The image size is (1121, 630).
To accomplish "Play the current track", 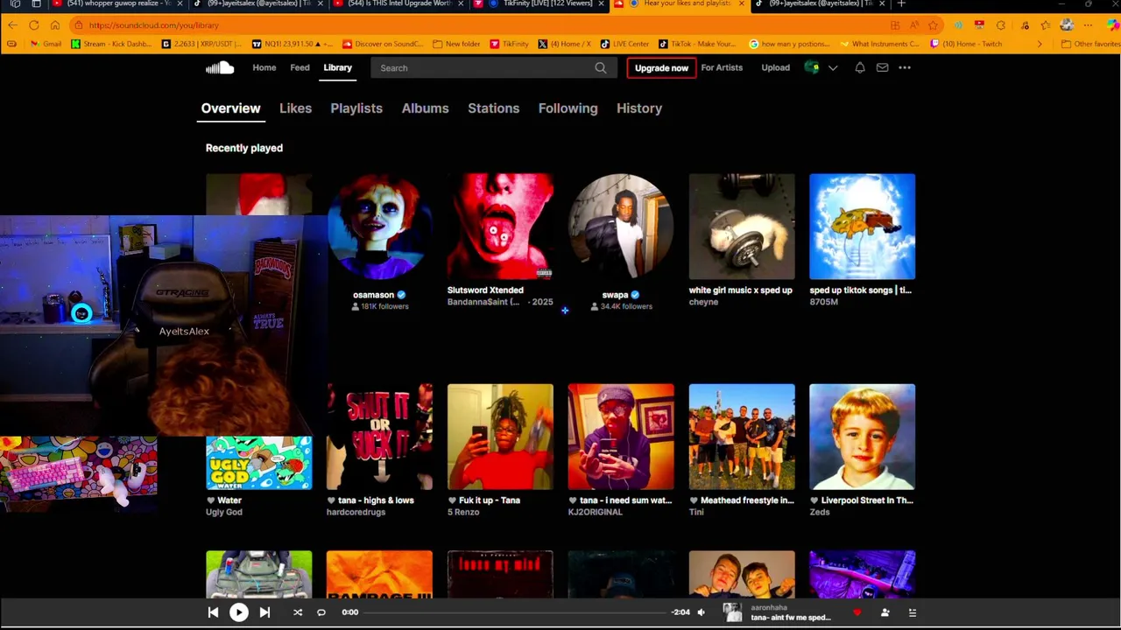I will click(x=238, y=612).
